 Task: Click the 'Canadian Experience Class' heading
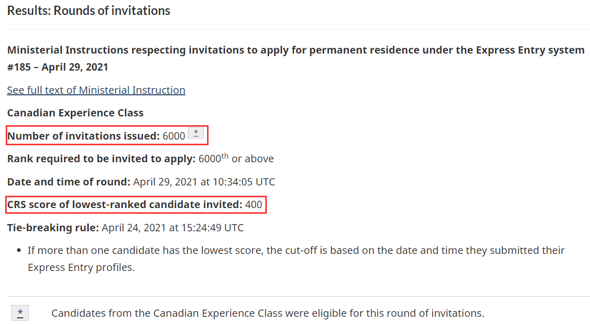(75, 113)
